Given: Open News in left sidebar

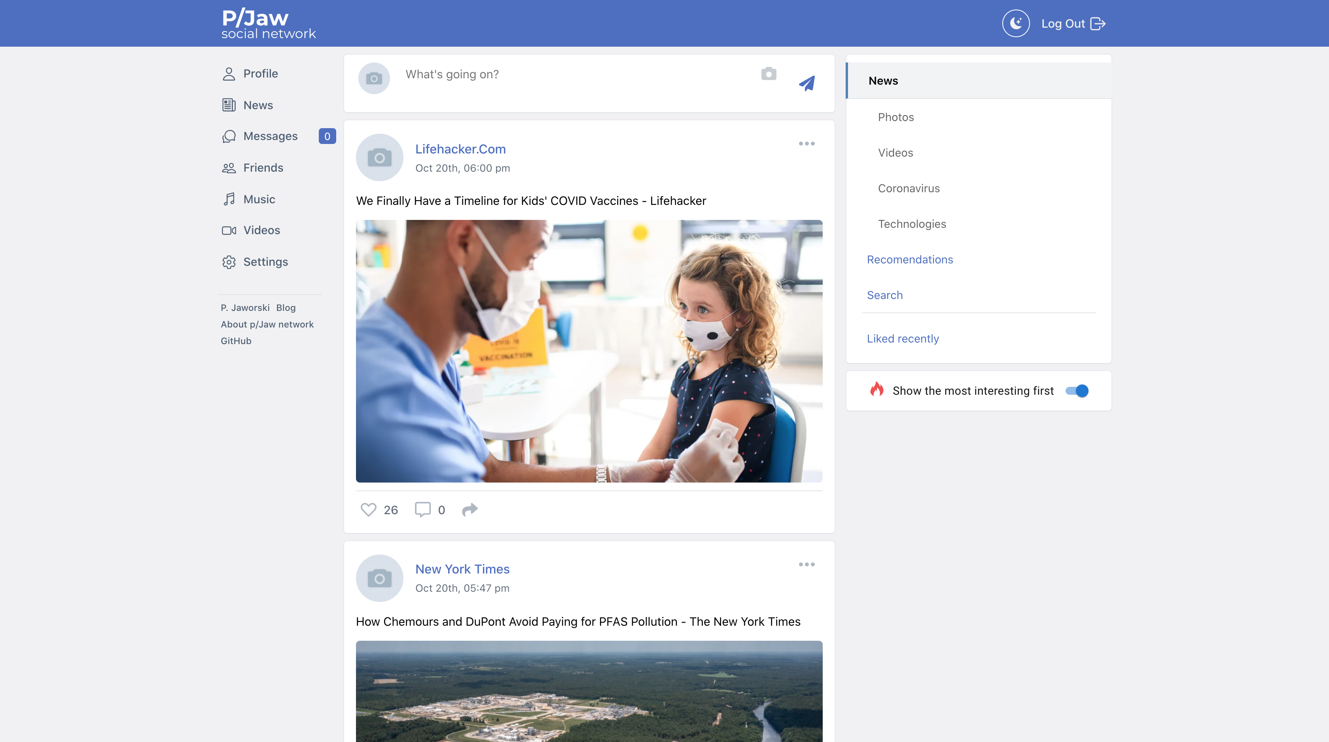Looking at the screenshot, I should pyautogui.click(x=248, y=105).
